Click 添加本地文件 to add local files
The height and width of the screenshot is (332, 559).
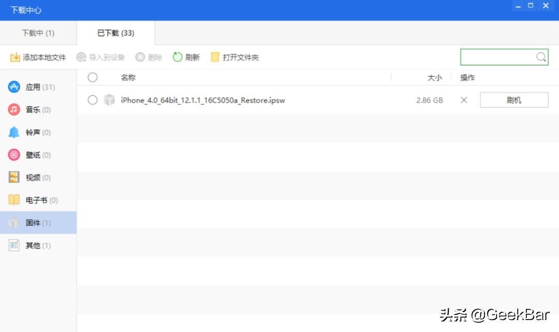click(x=38, y=57)
